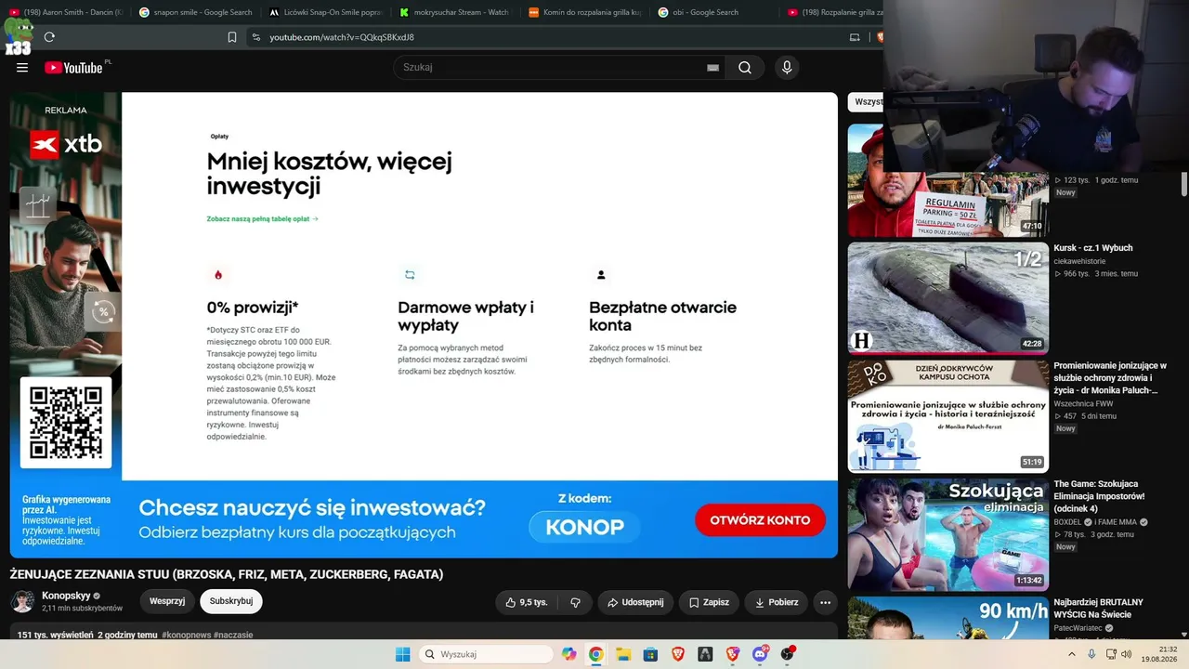Open the Kursk cz.1 Wybuch video thumbnail
The width and height of the screenshot is (1189, 669).
click(x=948, y=298)
